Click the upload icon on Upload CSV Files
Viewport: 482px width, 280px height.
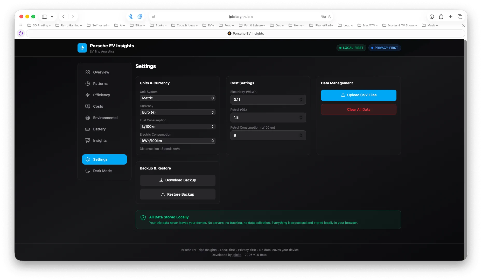click(343, 95)
